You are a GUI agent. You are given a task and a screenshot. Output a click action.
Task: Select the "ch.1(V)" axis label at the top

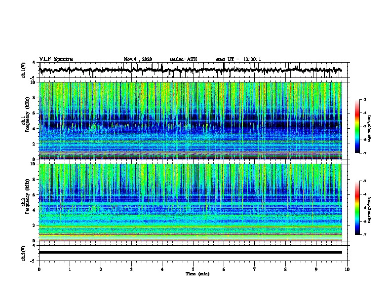click(24, 70)
